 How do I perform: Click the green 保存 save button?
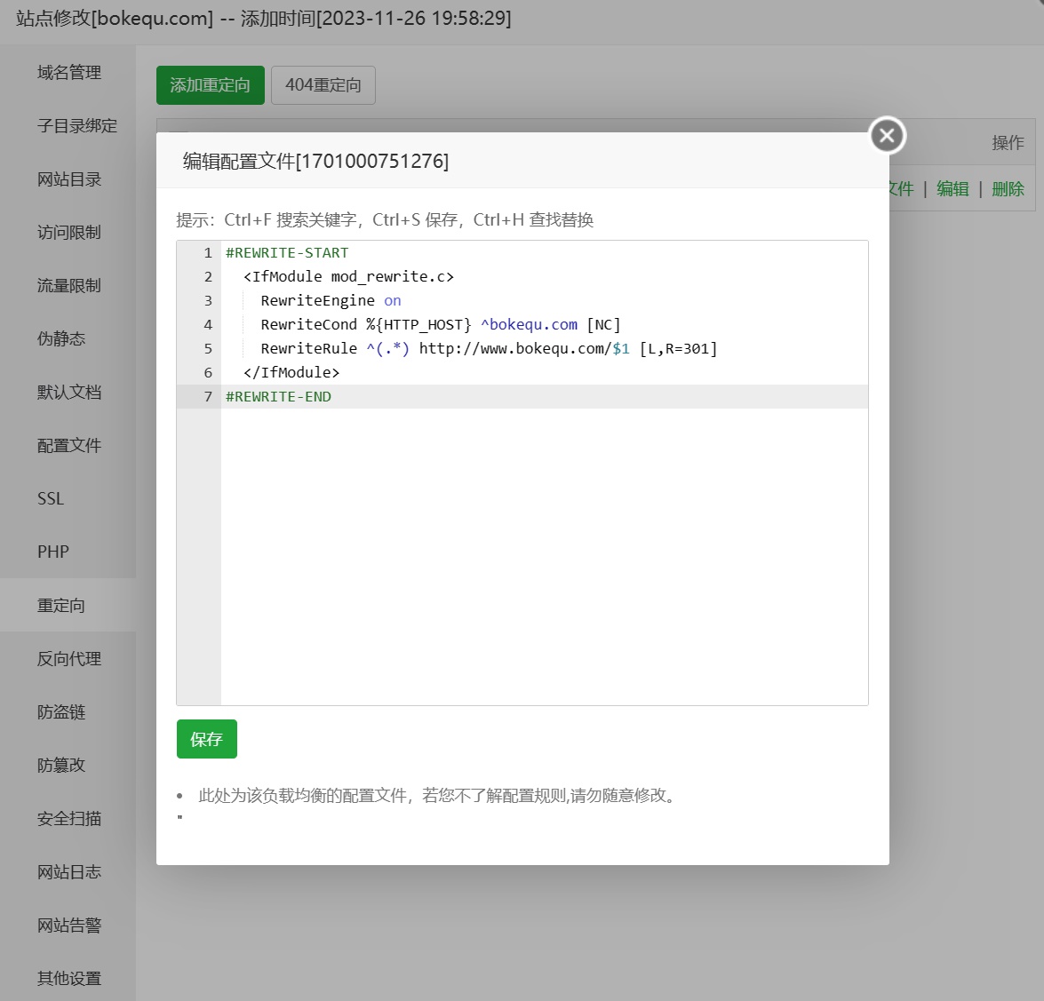(x=206, y=739)
